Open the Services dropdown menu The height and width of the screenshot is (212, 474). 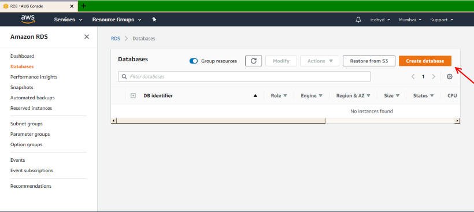tap(68, 20)
